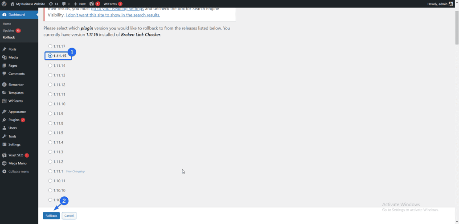
Task: Open the comments bubble icon in admin bar
Action: (64, 4)
